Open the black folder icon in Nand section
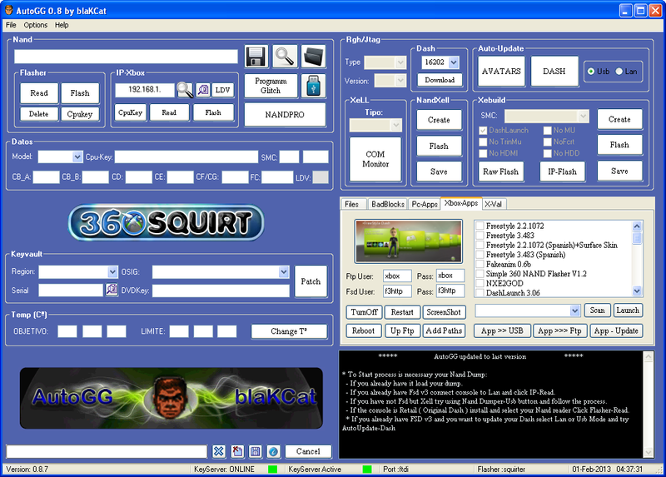Image resolution: width=666 pixels, height=477 pixels. click(313, 56)
